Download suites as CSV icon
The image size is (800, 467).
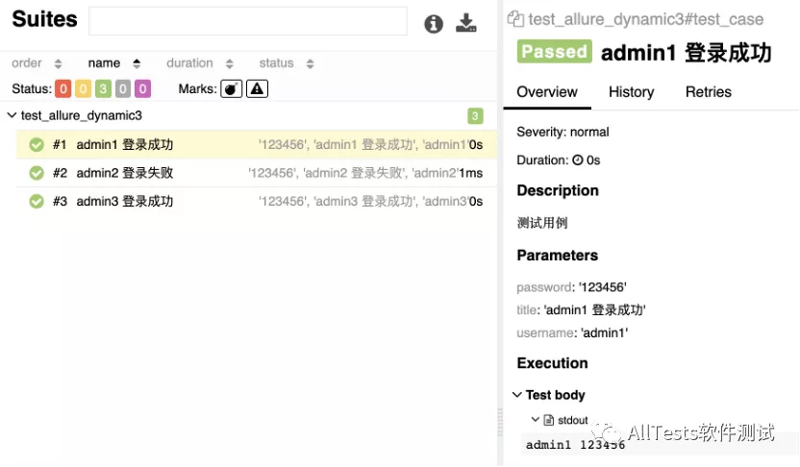pyautogui.click(x=465, y=23)
